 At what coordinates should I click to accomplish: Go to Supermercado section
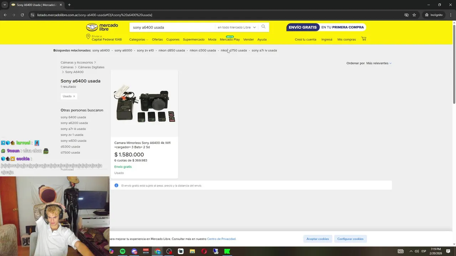click(x=194, y=39)
